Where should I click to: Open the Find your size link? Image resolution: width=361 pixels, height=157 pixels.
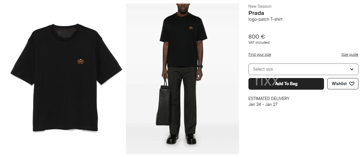pyautogui.click(x=260, y=54)
